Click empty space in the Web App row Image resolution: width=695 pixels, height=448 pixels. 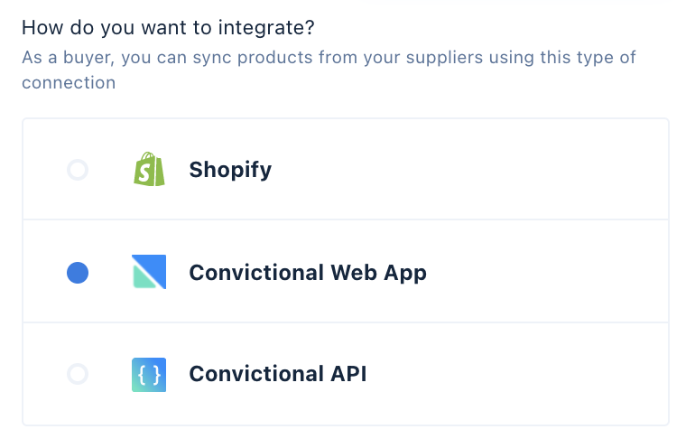pyautogui.click(x=545, y=272)
